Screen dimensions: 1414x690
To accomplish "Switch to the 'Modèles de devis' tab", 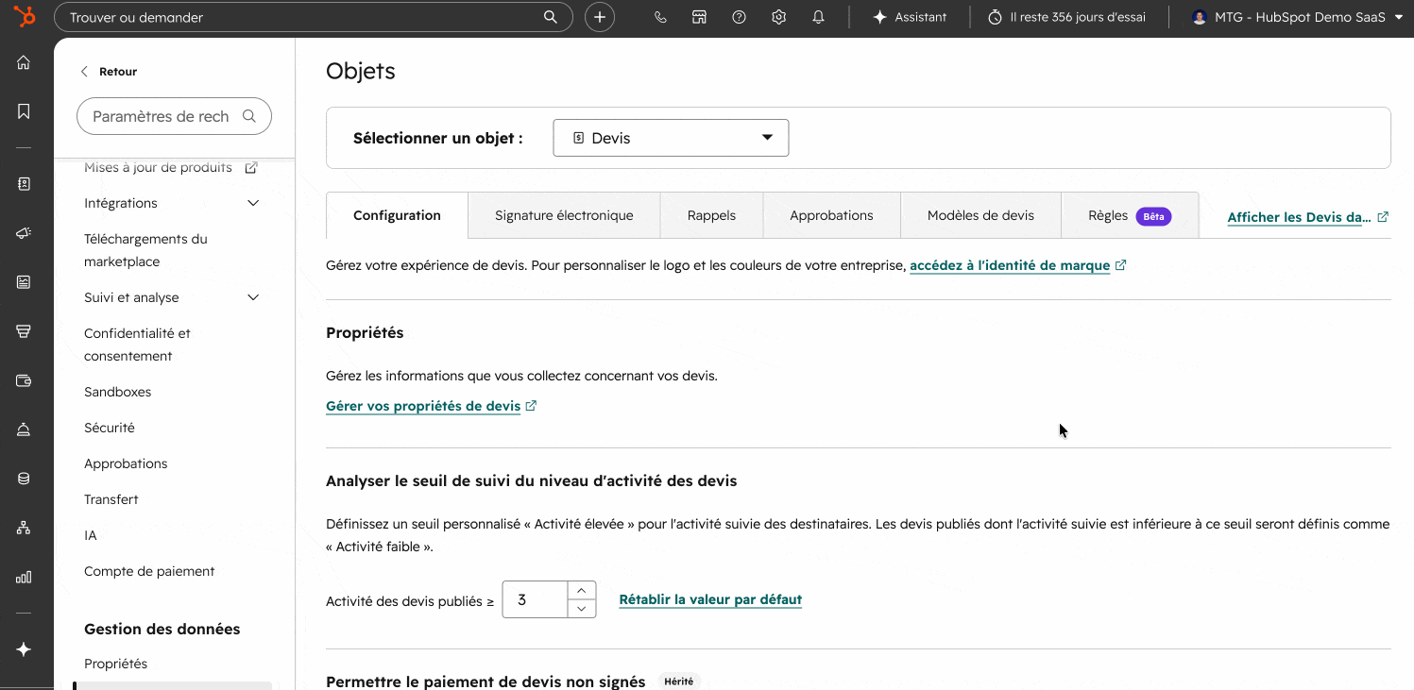I will (x=980, y=215).
